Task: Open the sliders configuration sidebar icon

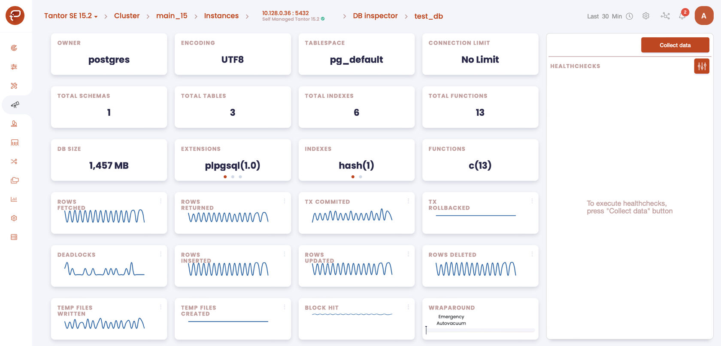Action: (x=14, y=67)
